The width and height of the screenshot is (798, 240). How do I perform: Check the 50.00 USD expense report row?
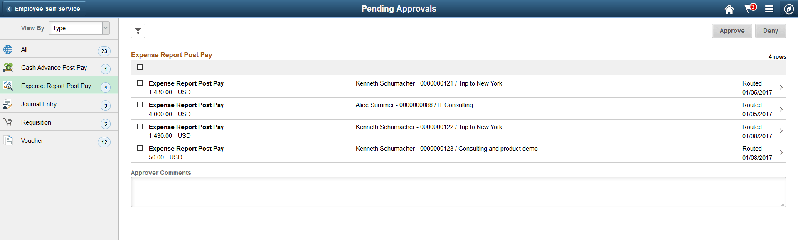coord(140,147)
